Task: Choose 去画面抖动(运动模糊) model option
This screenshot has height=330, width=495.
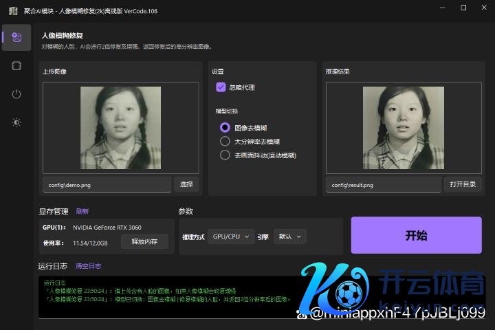Action: coord(225,155)
